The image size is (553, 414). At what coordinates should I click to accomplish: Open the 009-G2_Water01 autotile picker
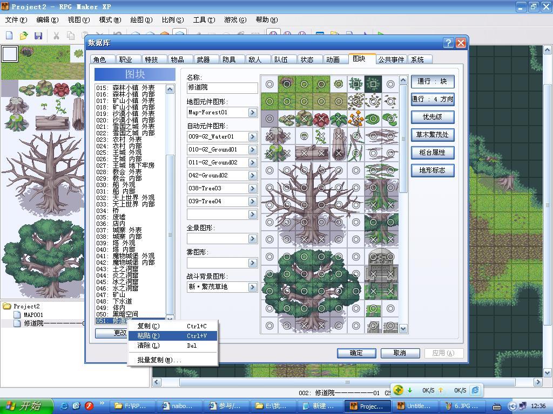pyautogui.click(x=253, y=136)
